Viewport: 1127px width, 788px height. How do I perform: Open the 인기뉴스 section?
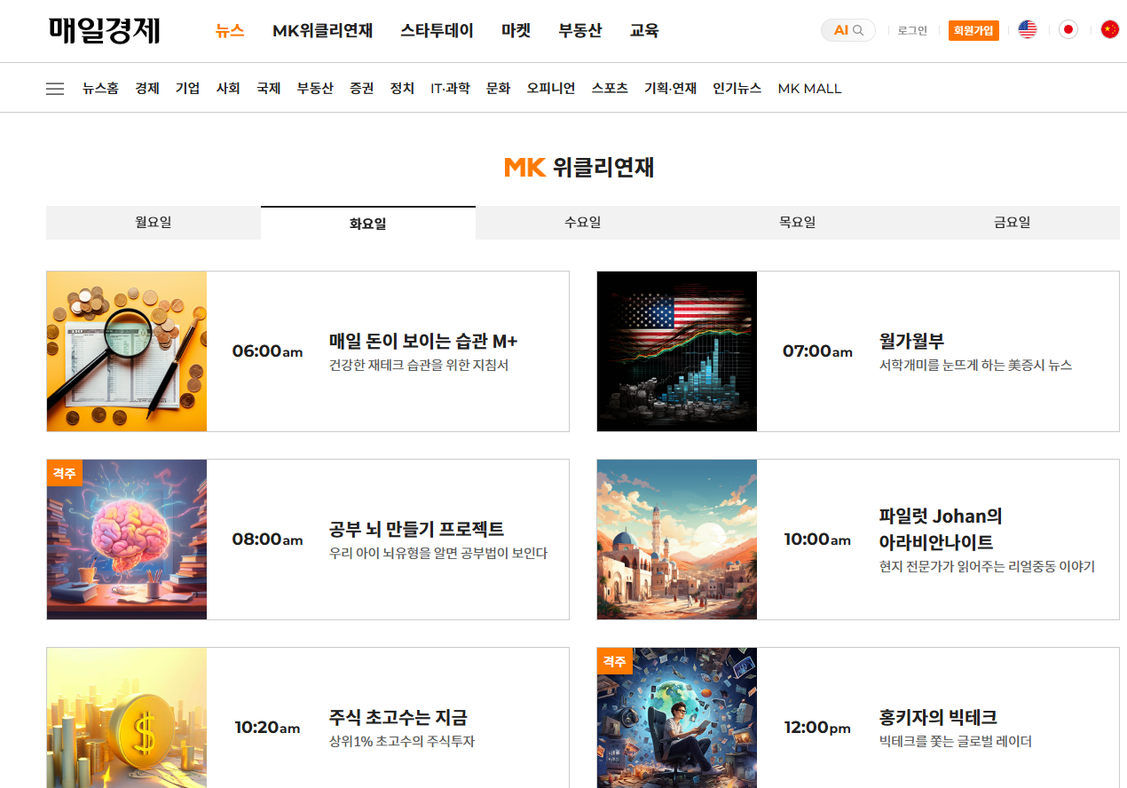coord(737,88)
